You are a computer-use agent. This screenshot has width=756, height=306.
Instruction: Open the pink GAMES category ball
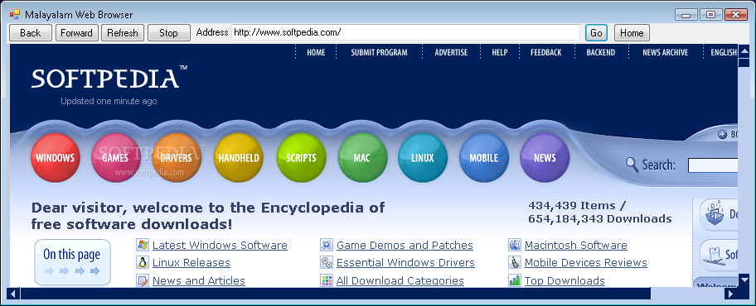[x=116, y=157]
